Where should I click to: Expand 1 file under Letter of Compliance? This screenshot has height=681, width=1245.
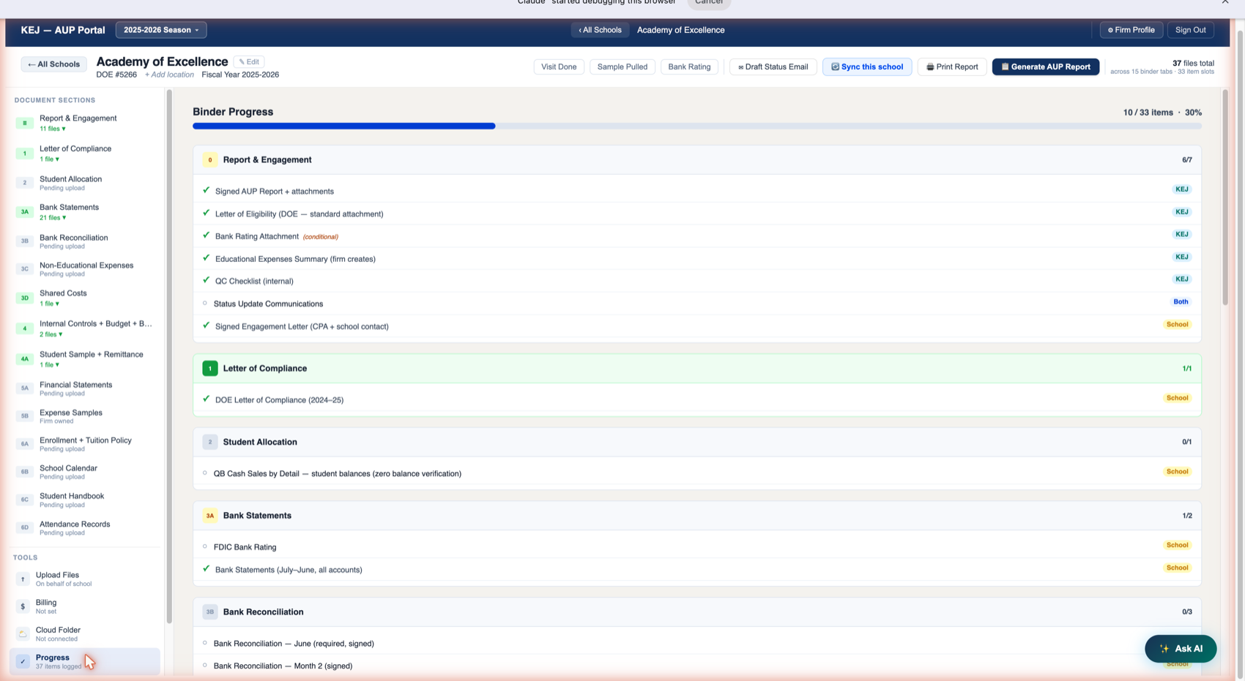[x=49, y=159]
